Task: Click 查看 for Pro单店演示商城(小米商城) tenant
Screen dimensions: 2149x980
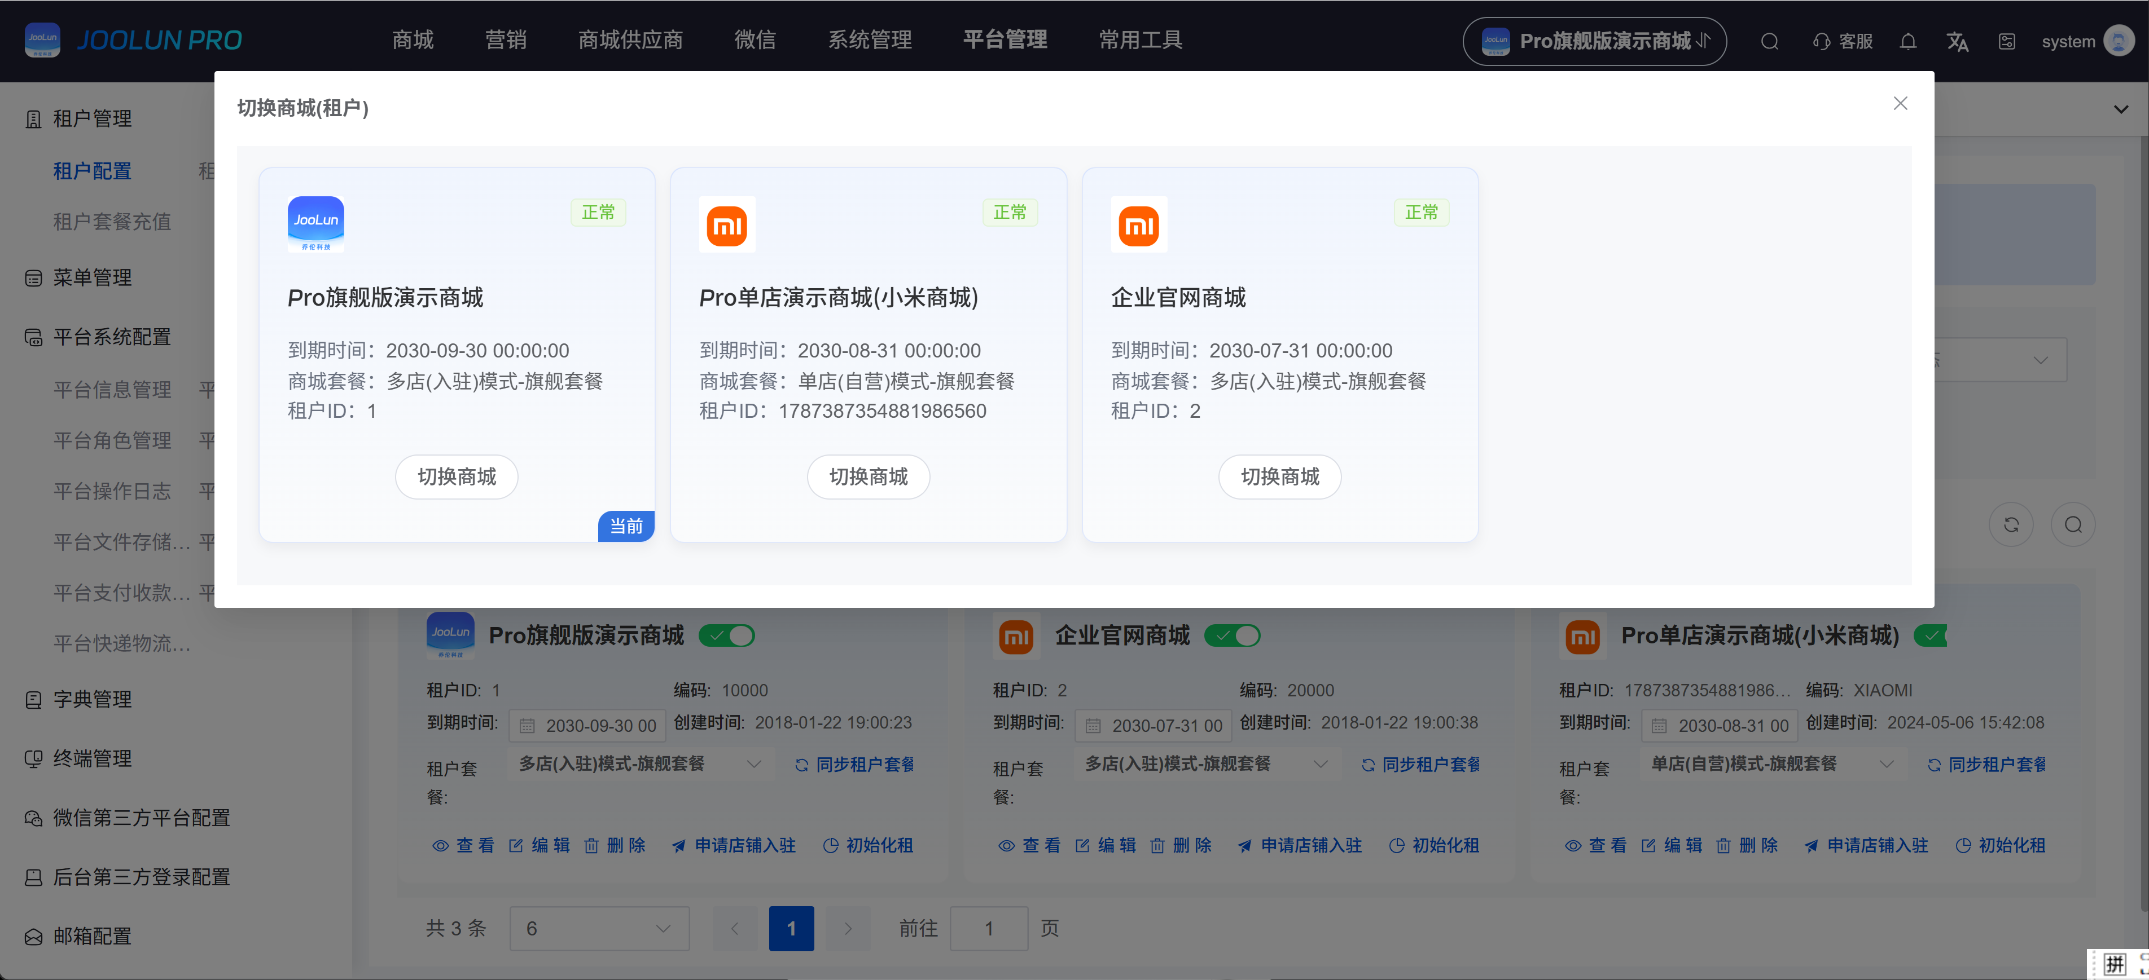Action: tap(1595, 846)
